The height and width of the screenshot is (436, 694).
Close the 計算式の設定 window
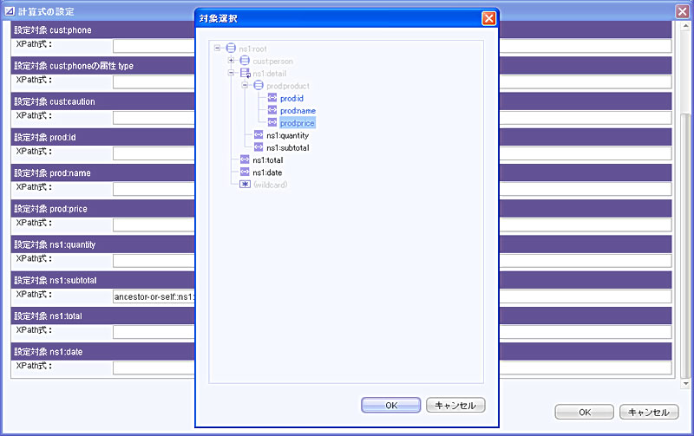point(682,11)
